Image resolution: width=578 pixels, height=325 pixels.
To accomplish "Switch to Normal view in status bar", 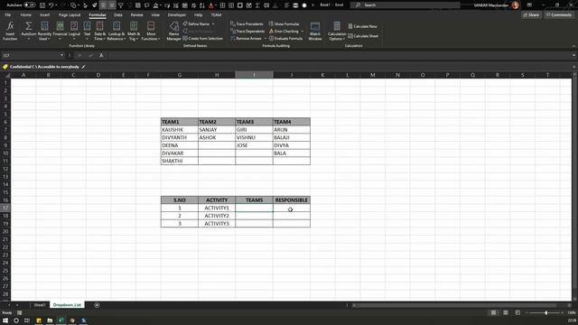I will click(x=493, y=313).
